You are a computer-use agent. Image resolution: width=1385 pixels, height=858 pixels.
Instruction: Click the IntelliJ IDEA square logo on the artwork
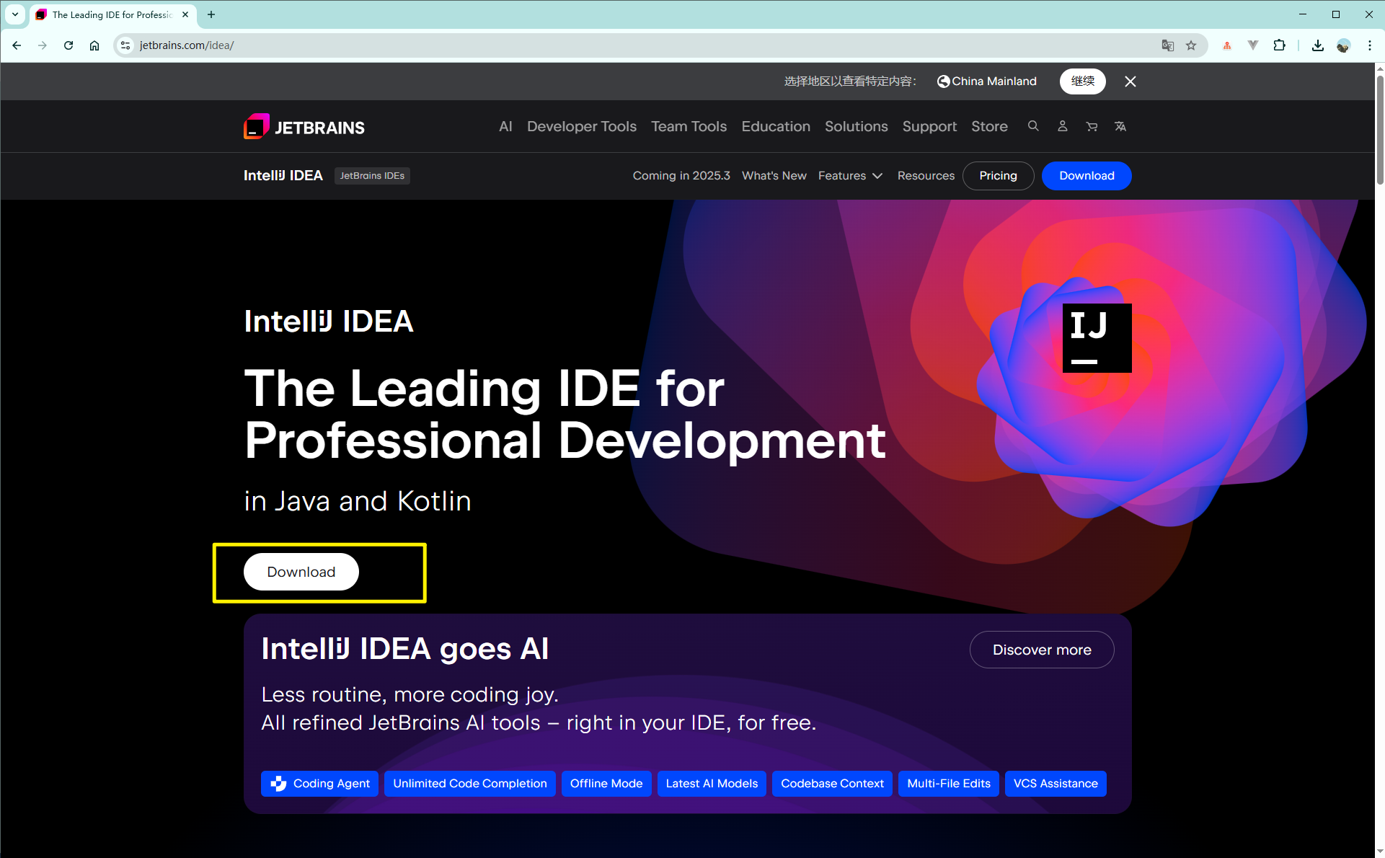[1097, 337]
